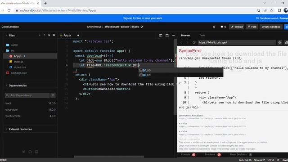Image resolution: width=288 pixels, height=162 pixels.
Task: Click Create Sandbox button
Action: point(271,27)
